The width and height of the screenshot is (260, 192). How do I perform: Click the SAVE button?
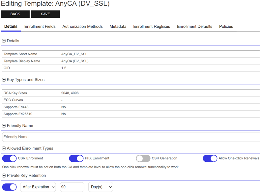(x=45, y=14)
